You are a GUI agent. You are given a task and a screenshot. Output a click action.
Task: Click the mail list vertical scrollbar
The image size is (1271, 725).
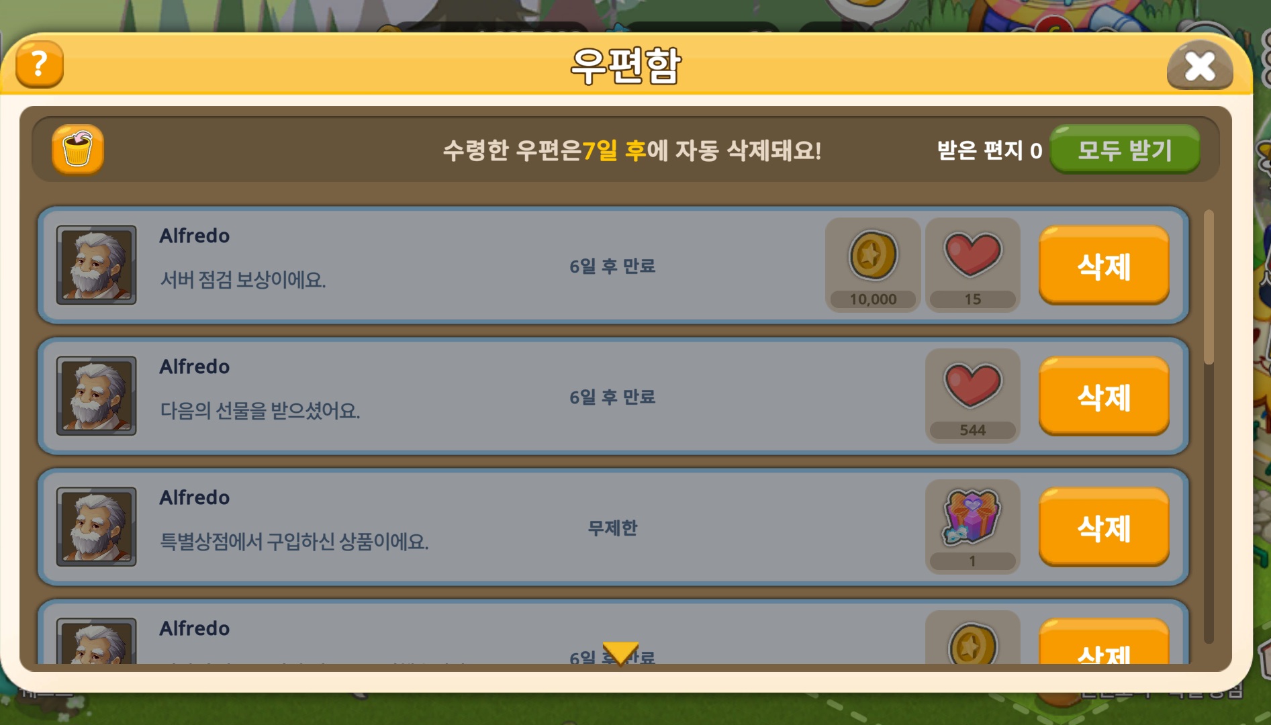[x=1209, y=426]
